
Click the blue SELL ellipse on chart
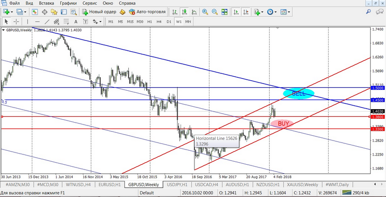(x=298, y=93)
